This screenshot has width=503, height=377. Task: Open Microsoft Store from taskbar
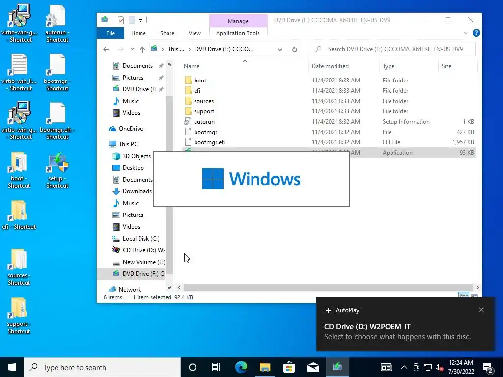pos(289,367)
